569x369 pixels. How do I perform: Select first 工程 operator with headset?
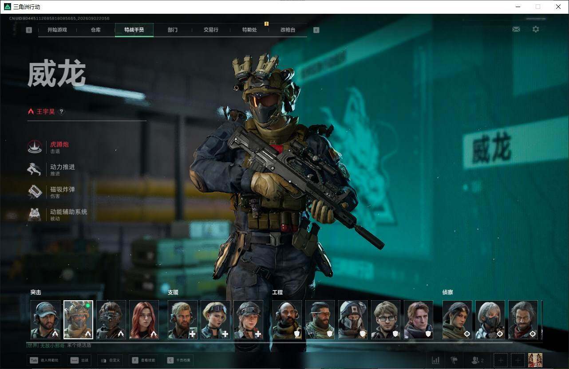[x=287, y=320]
